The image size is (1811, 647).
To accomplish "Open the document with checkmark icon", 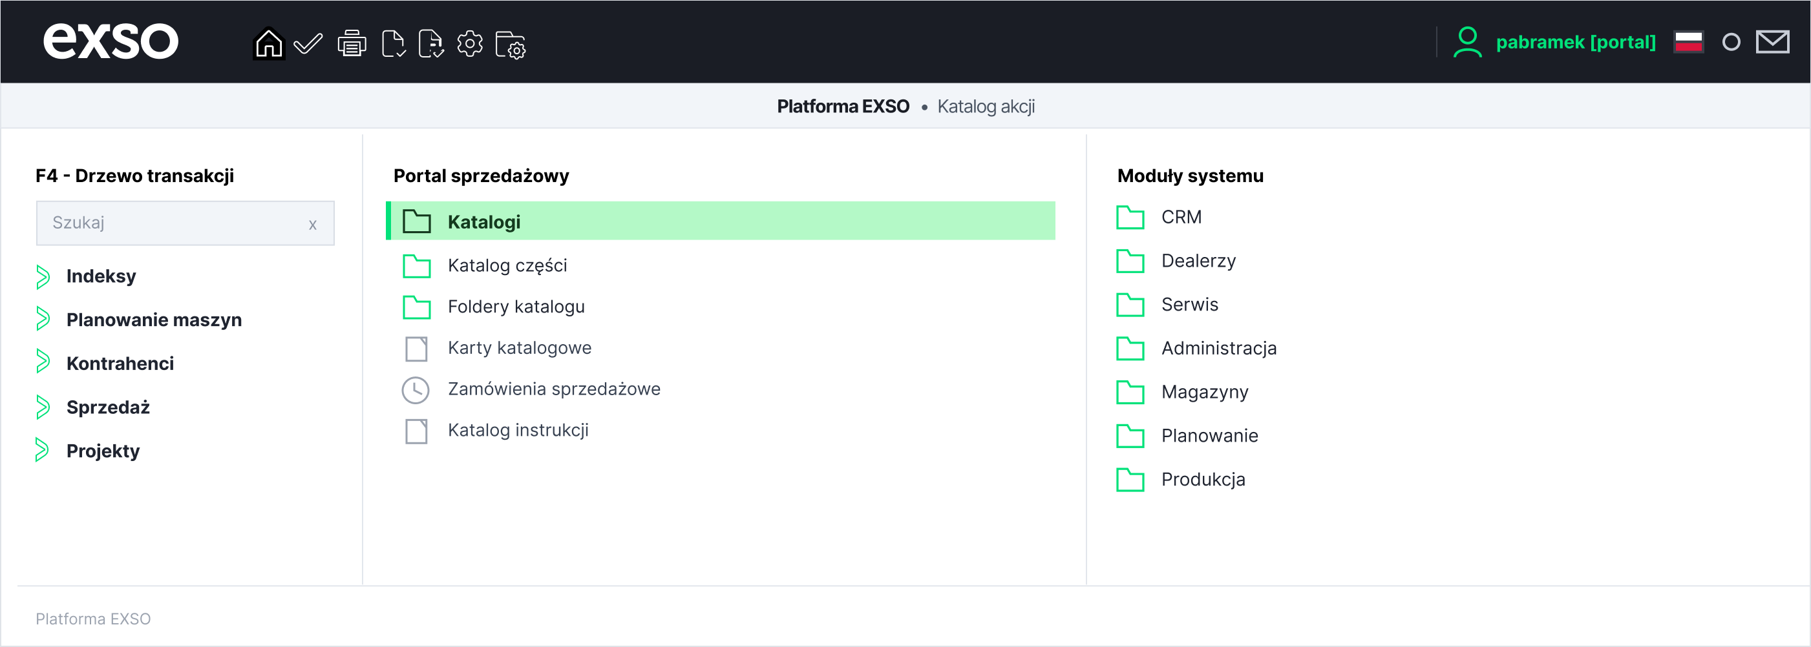I will [x=393, y=43].
